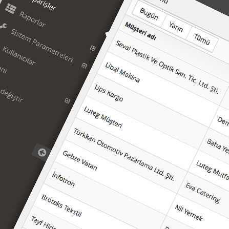
Task: Select the Broteks Tekstil row
Action: pyautogui.click(x=61, y=205)
